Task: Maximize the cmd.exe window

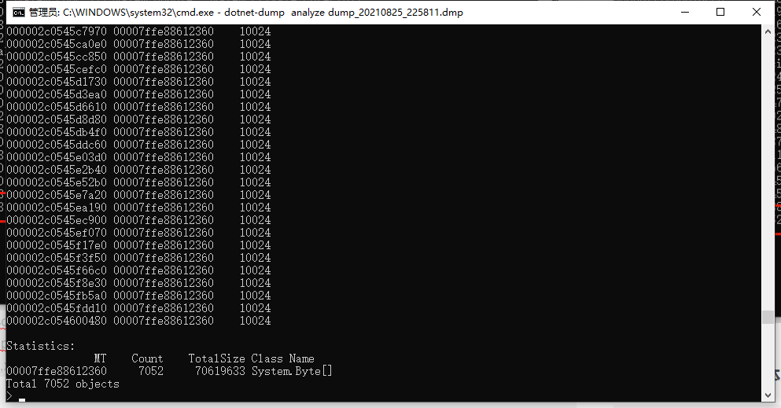Action: (x=720, y=12)
